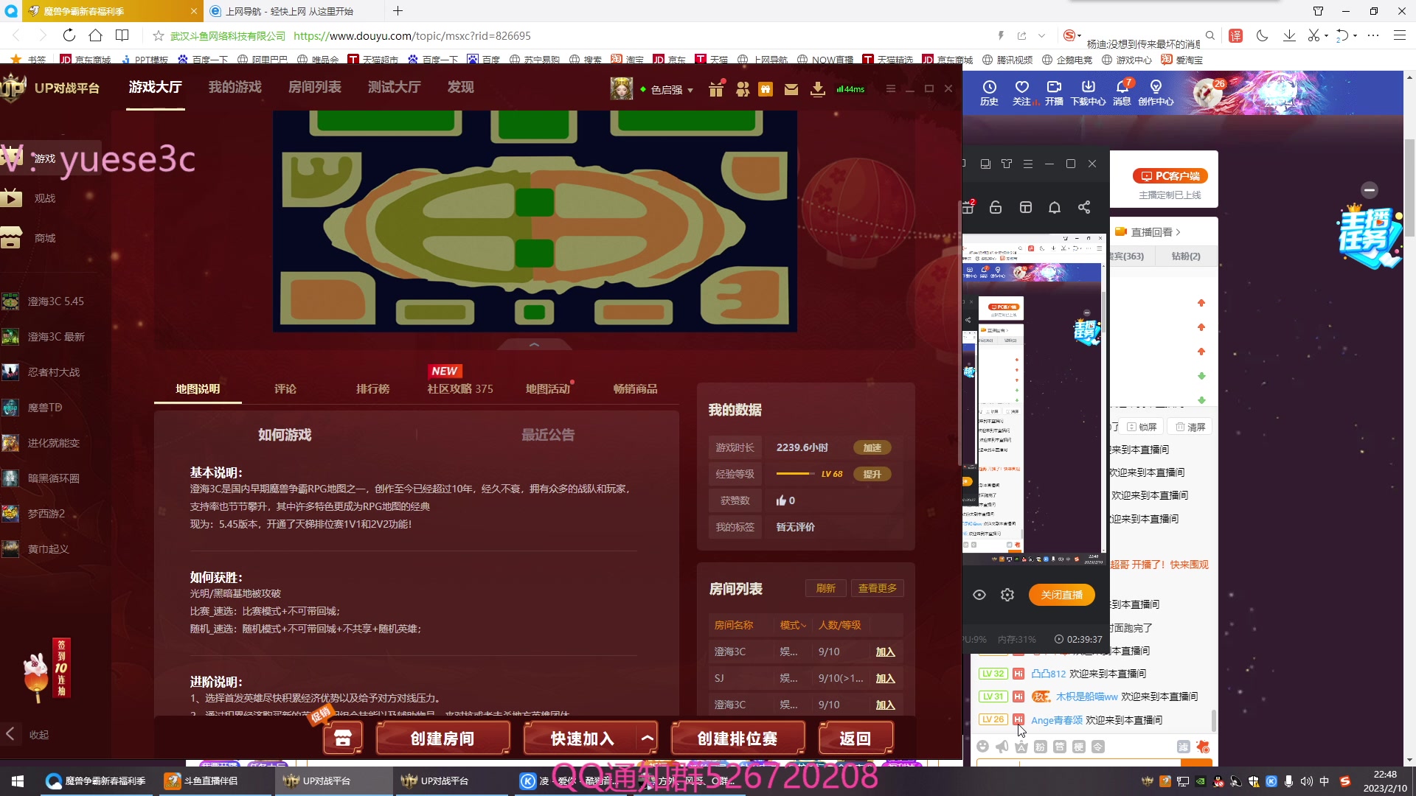Open 社区攻略 375 tab
The height and width of the screenshot is (796, 1416).
coord(460,388)
